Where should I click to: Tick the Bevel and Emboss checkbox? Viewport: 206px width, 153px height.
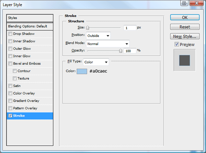[x=10, y=64]
